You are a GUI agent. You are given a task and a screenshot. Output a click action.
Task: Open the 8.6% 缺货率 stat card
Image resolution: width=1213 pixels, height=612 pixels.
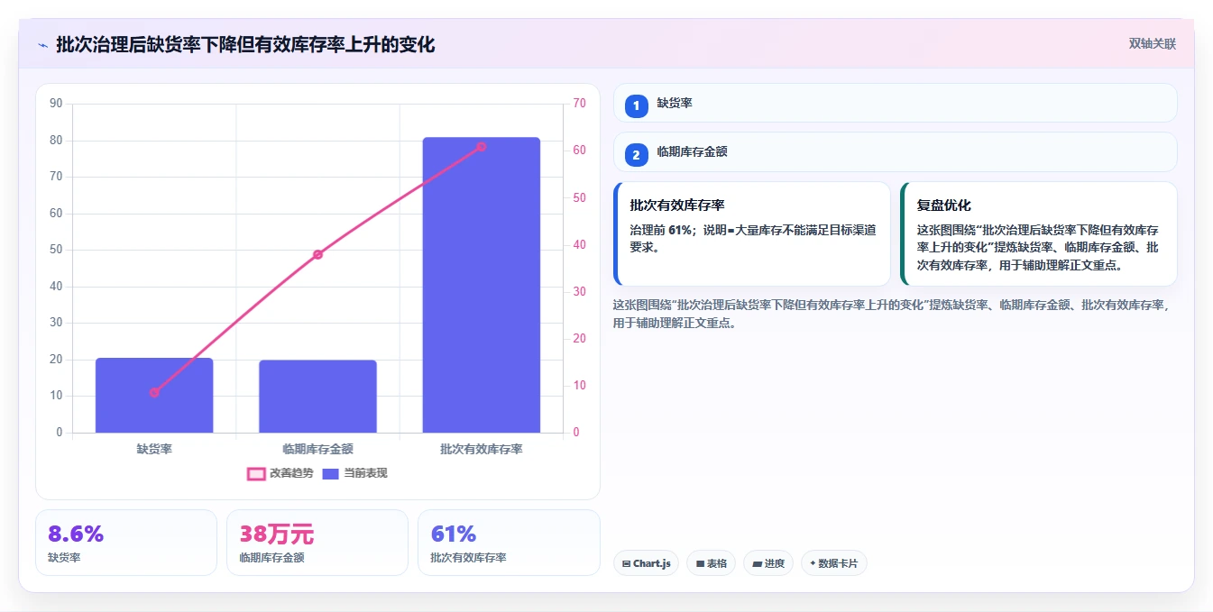[126, 543]
